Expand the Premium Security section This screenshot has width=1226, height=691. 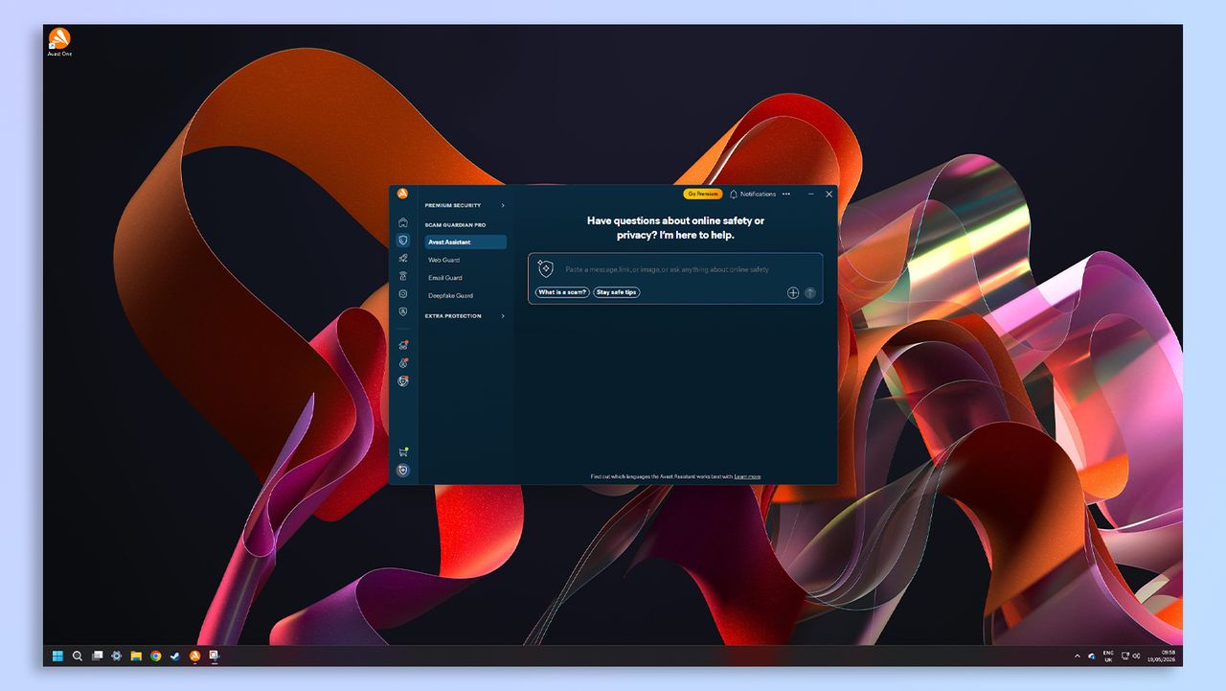click(465, 205)
